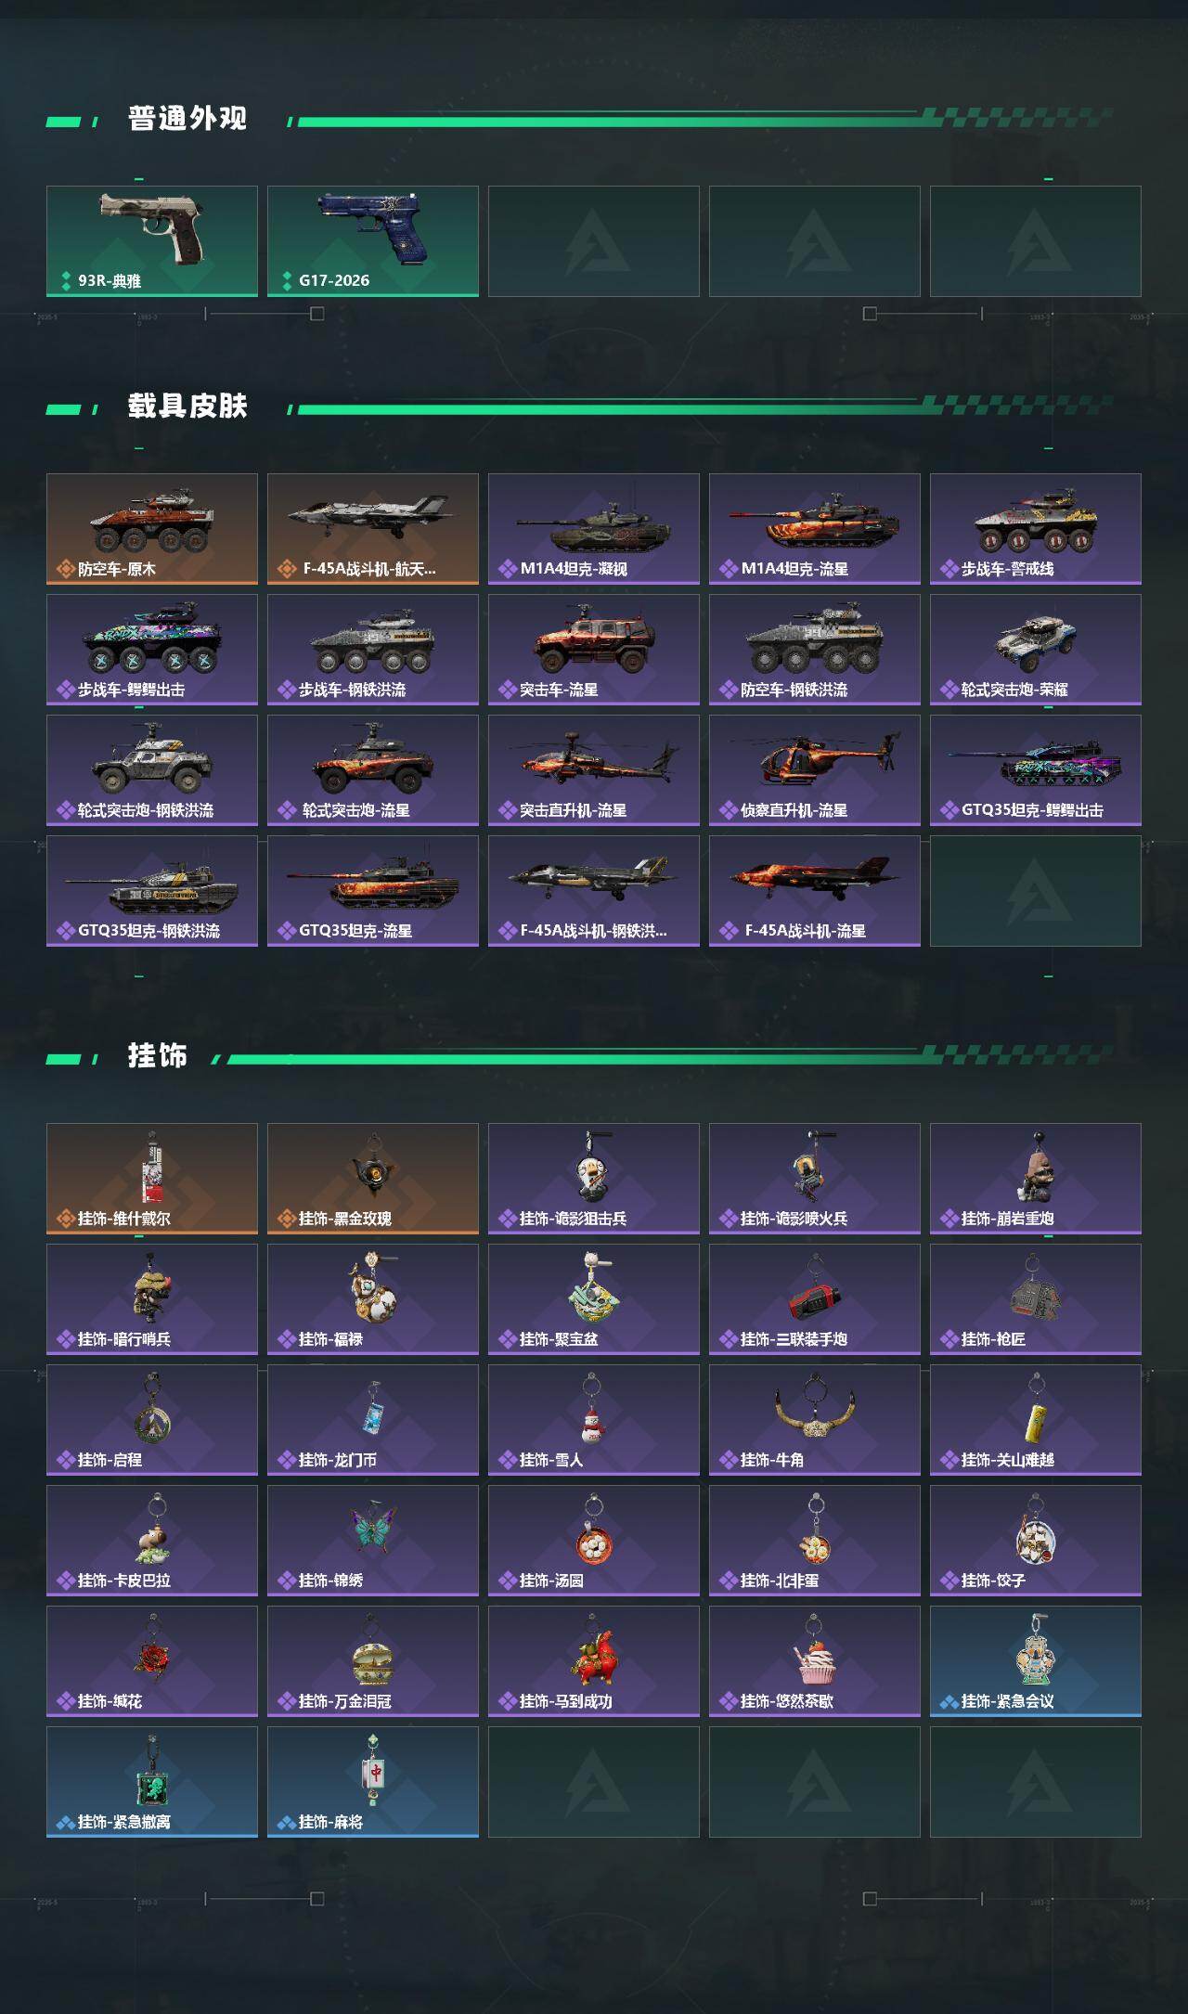The height and width of the screenshot is (2014, 1188).
Task: Select the 步战车-鳄鳄出击 vehicle card
Action: tap(152, 650)
